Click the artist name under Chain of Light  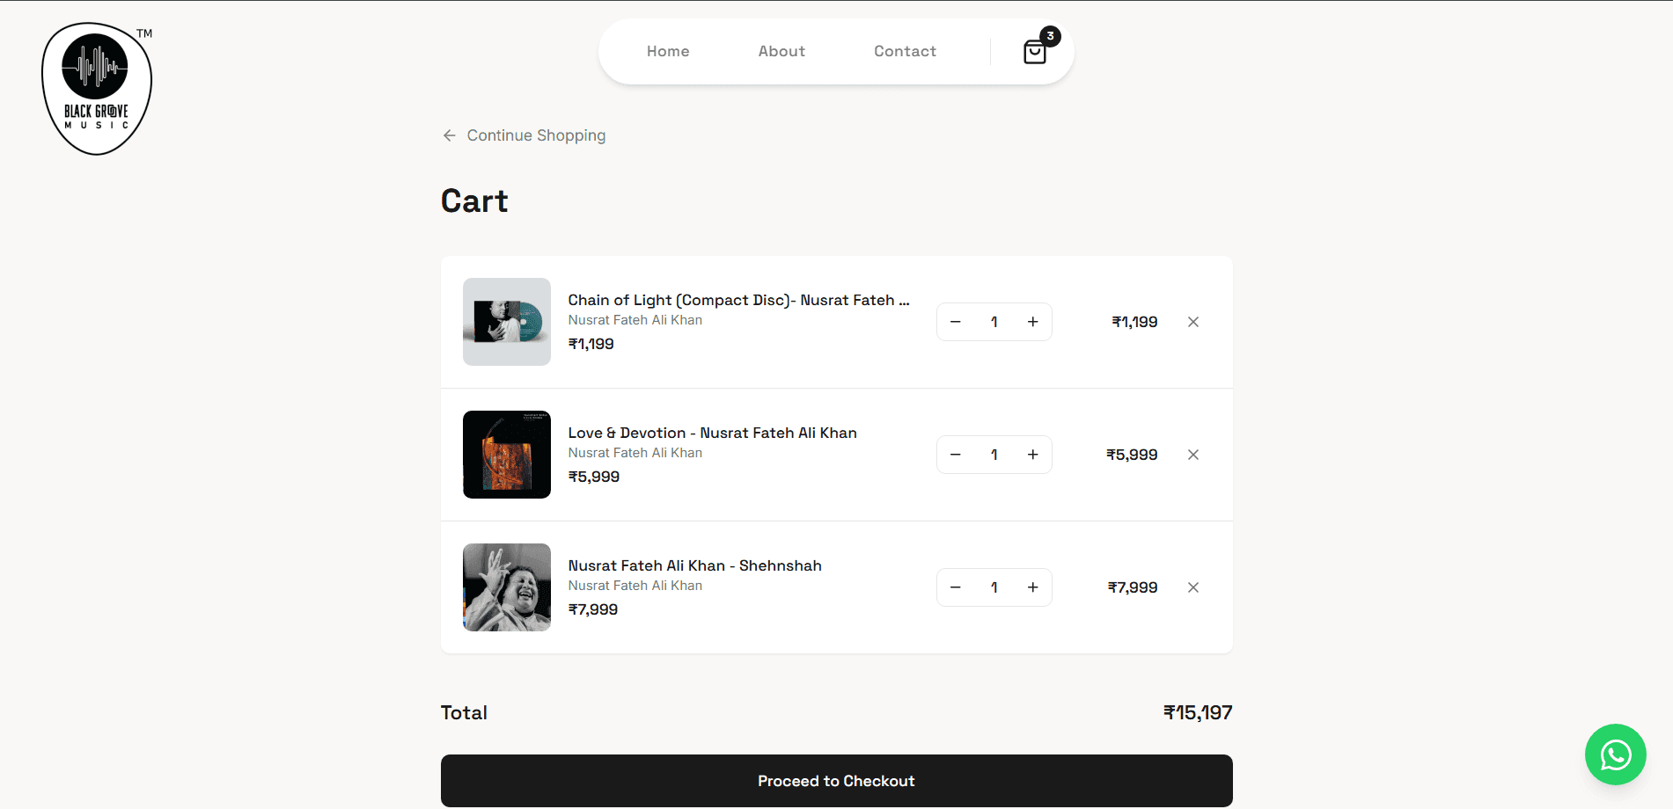pyautogui.click(x=635, y=320)
